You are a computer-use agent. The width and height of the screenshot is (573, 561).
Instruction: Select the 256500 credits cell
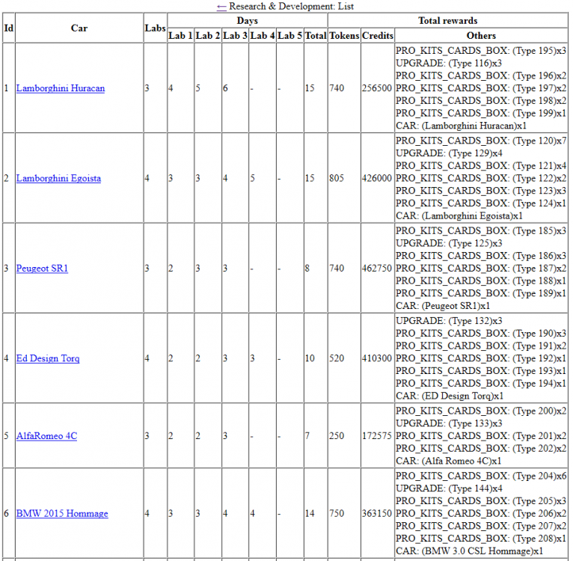click(377, 88)
